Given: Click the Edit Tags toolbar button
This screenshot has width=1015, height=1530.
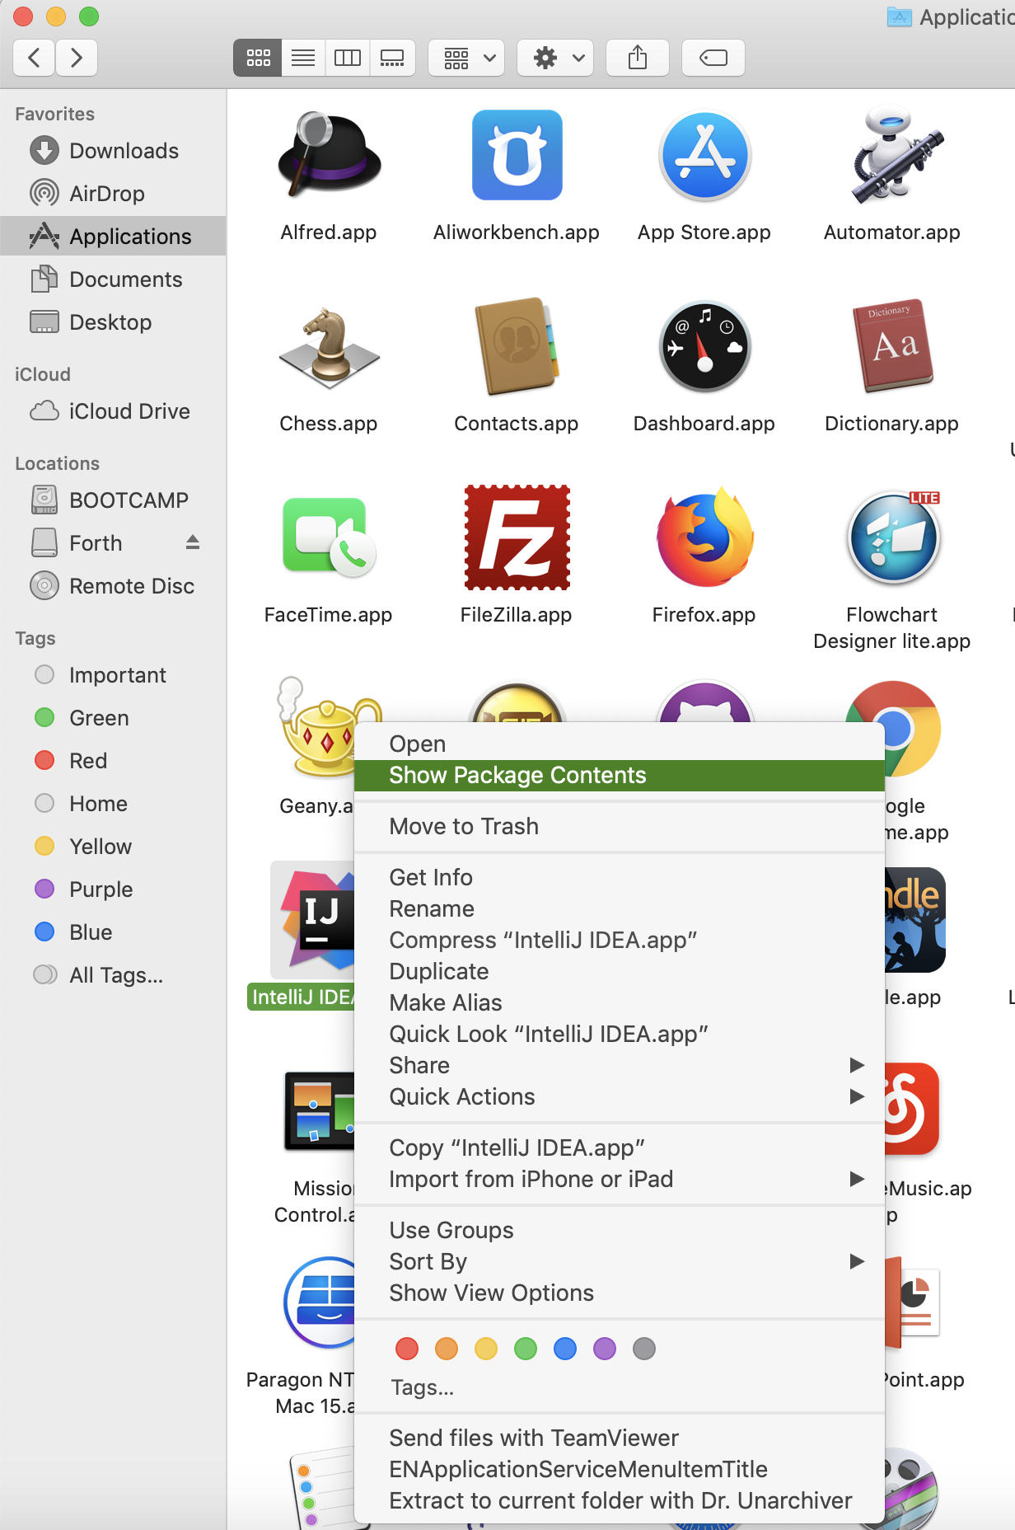Looking at the screenshot, I should (x=713, y=58).
